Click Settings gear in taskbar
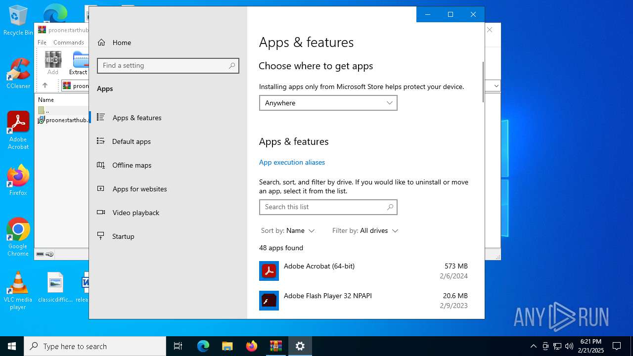The image size is (633, 356). pyautogui.click(x=300, y=346)
